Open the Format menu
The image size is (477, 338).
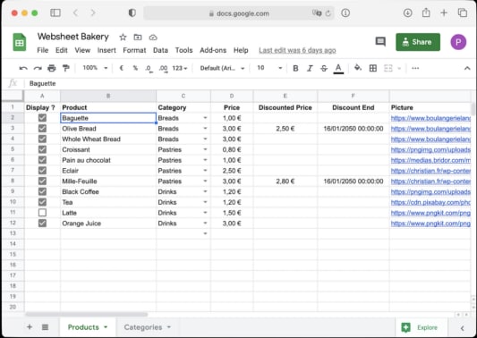(134, 50)
